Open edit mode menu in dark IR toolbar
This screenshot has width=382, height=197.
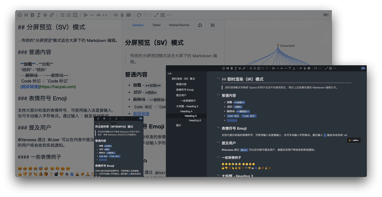click(x=330, y=68)
